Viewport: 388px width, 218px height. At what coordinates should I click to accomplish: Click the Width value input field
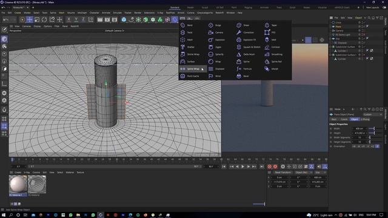click(x=360, y=128)
